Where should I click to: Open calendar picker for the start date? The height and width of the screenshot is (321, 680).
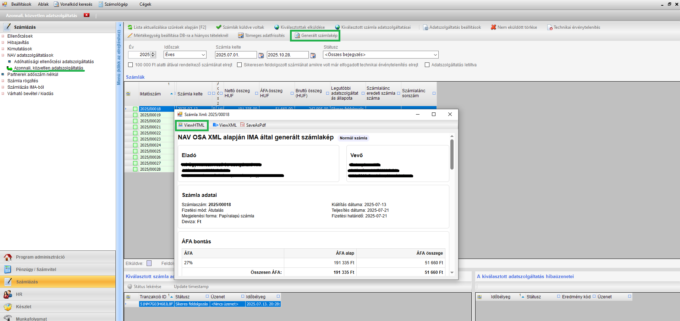261,55
